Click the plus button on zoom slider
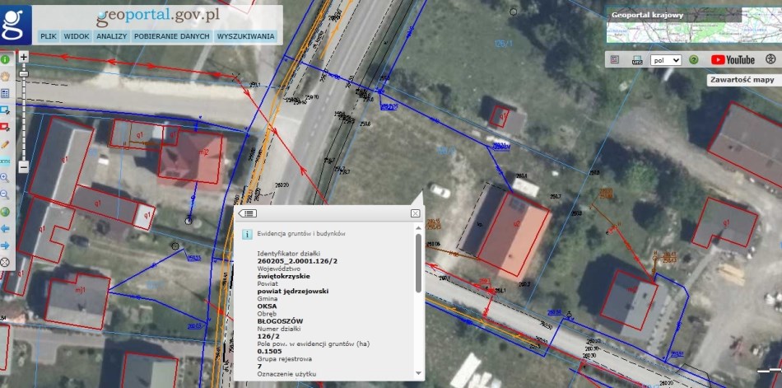 tap(24, 57)
